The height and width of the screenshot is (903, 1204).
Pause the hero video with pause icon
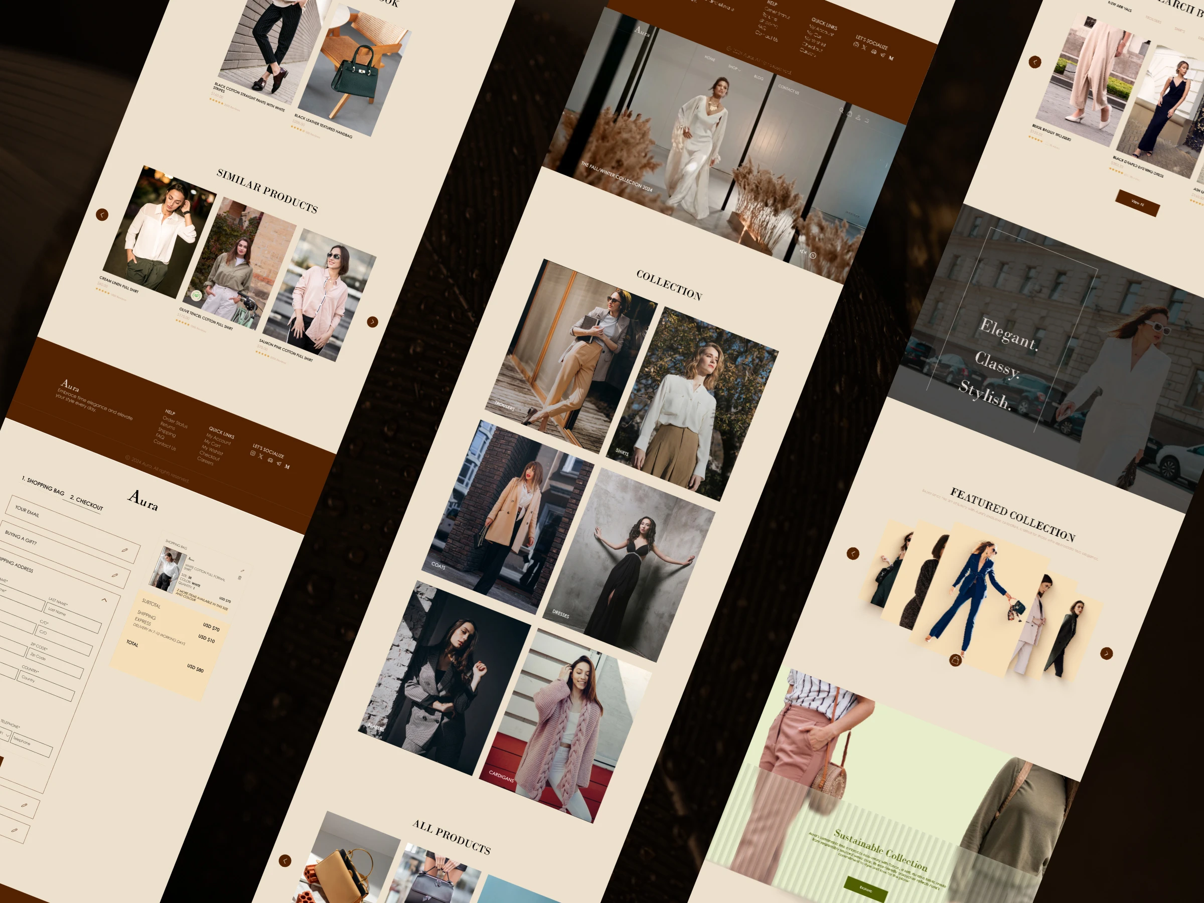813,255
